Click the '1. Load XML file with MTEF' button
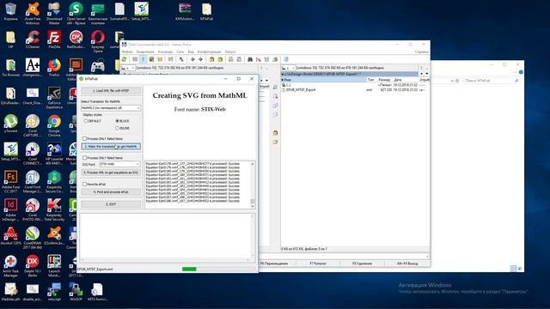550x309 pixels. click(x=111, y=91)
